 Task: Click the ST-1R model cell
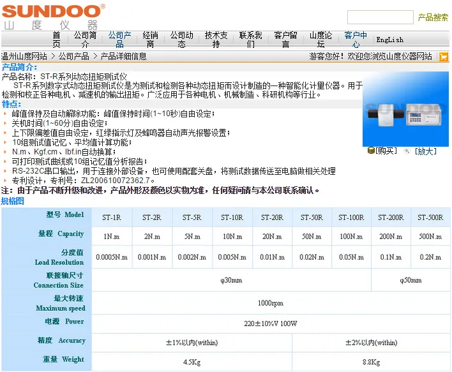click(x=112, y=217)
